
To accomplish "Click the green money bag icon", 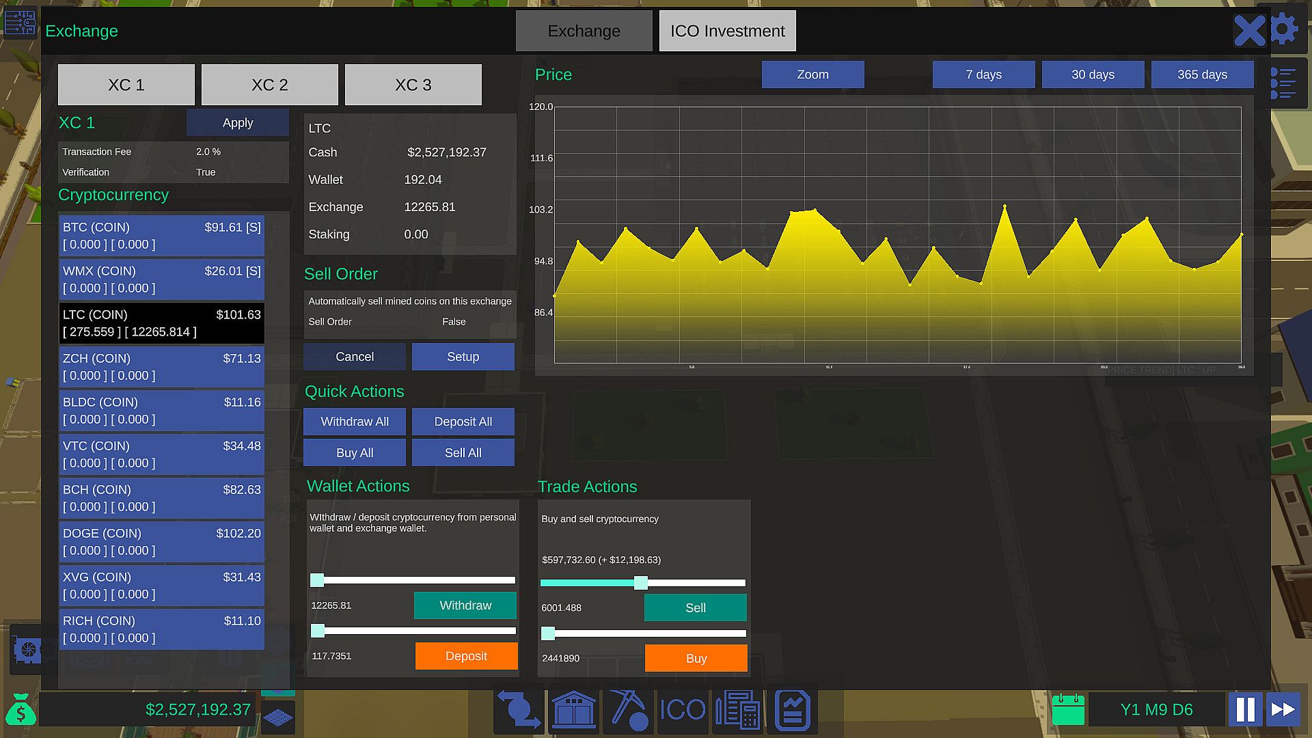I will [x=20, y=710].
